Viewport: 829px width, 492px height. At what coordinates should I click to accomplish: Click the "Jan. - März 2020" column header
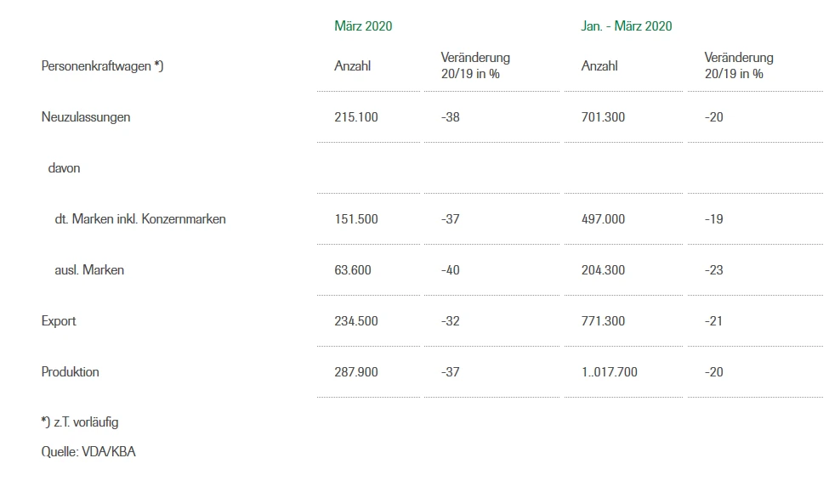(x=626, y=26)
